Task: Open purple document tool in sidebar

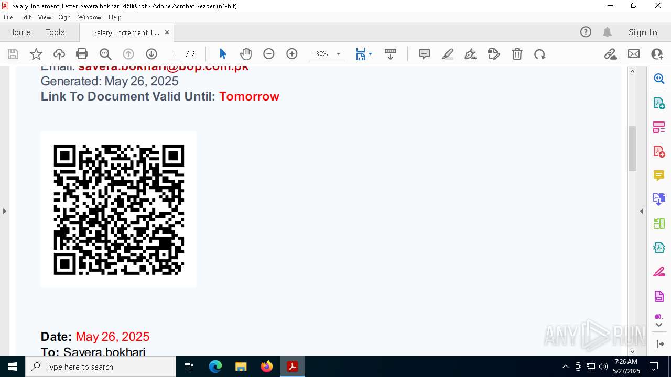Action: pos(659,296)
